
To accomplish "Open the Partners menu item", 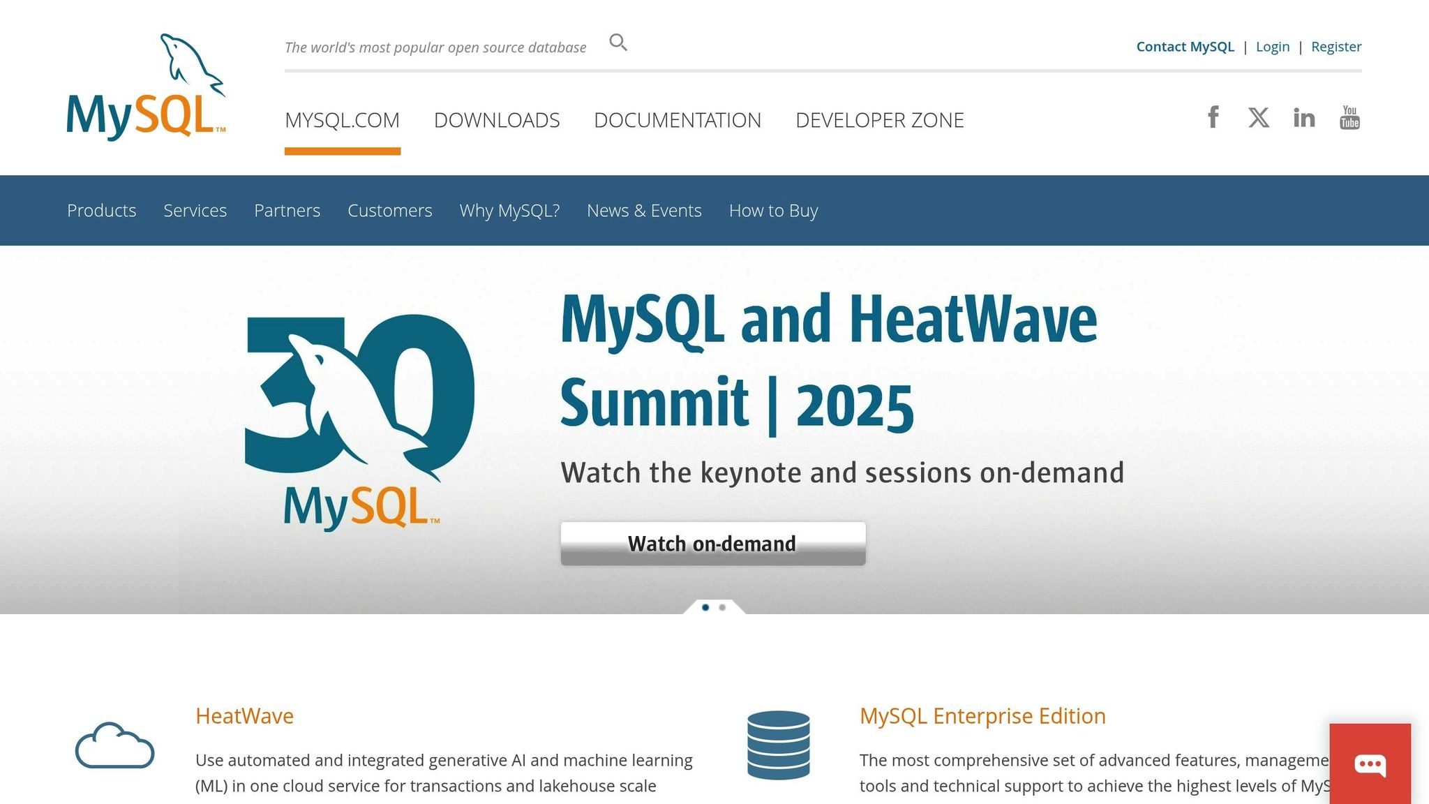I will [287, 211].
